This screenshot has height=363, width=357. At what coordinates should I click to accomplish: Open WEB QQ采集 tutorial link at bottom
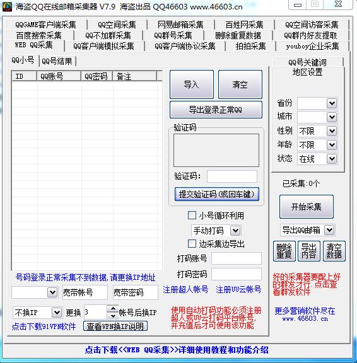click(177, 350)
